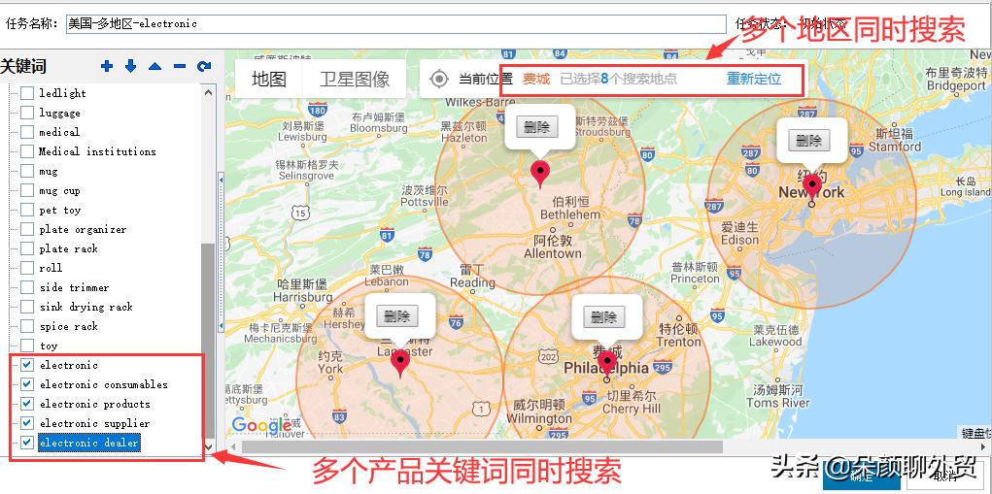Check the ledlight keyword checkbox
Viewport: 992px width, 494px height.
[27, 93]
